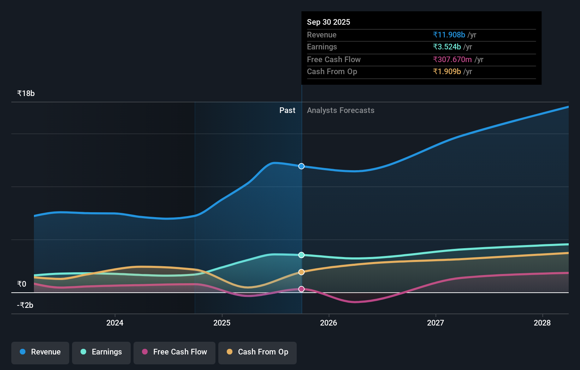The image size is (580, 370).
Task: Select the pink Free Cash Flow marker
Action: click(x=301, y=289)
